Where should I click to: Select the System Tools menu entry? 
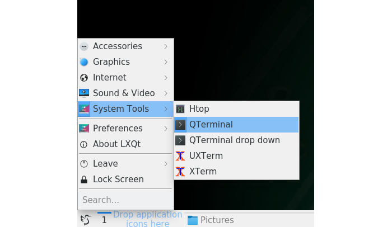125,109
